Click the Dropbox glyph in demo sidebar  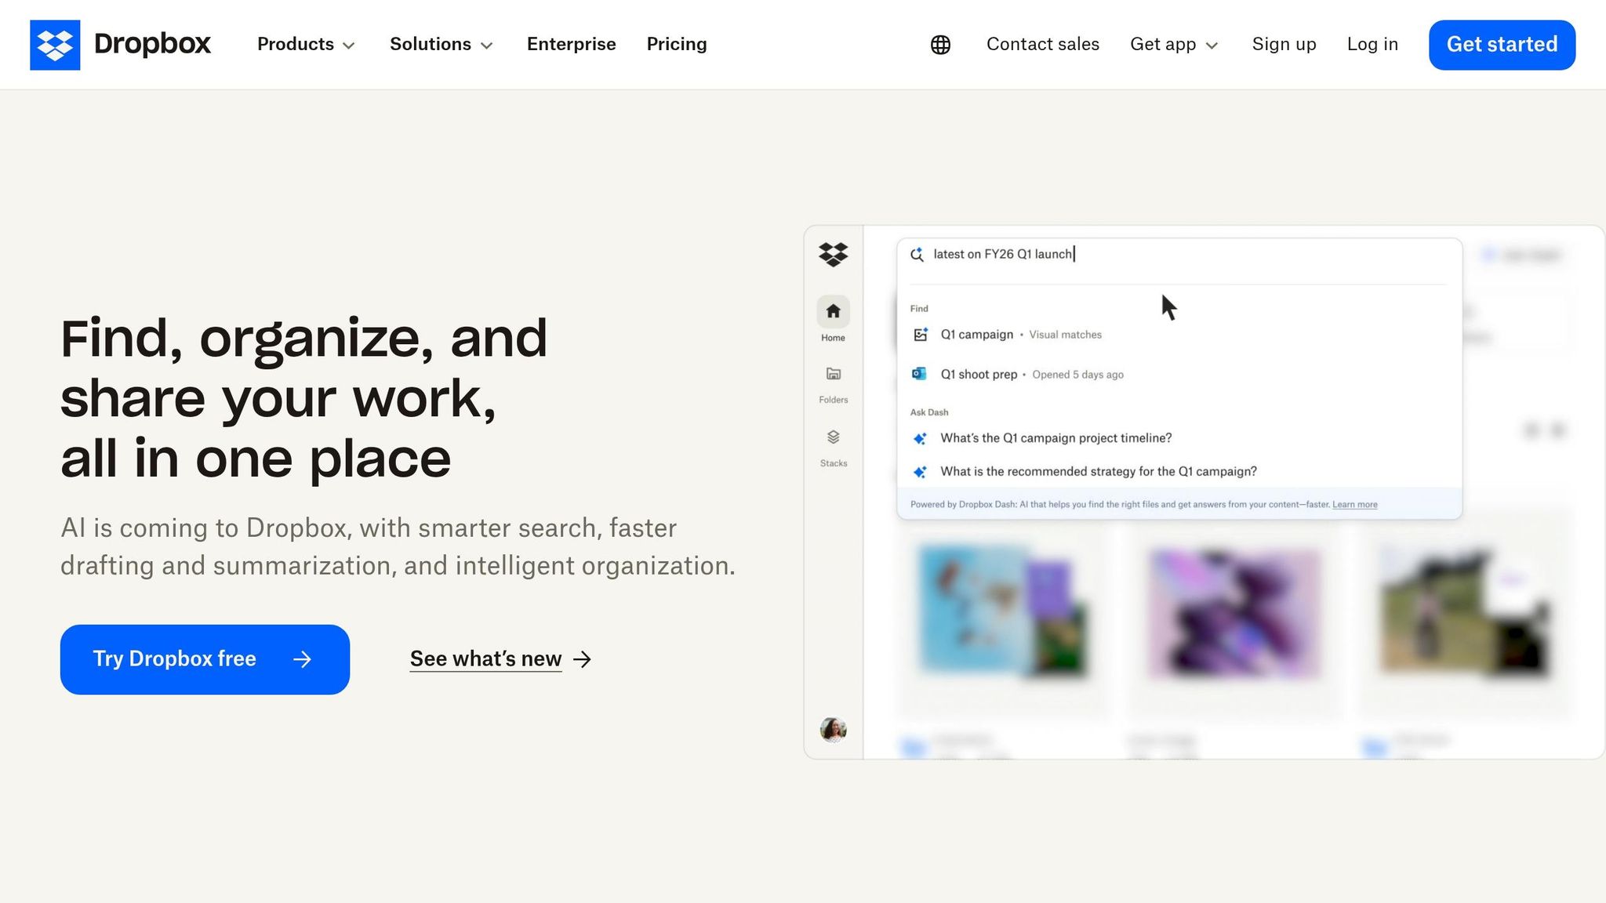pyautogui.click(x=833, y=255)
